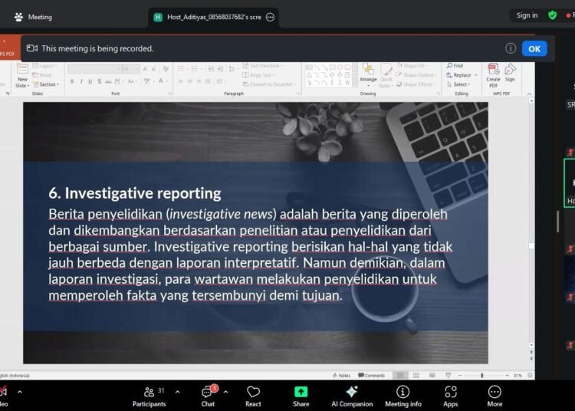
Task: Show Meeting info
Action: pos(402,396)
